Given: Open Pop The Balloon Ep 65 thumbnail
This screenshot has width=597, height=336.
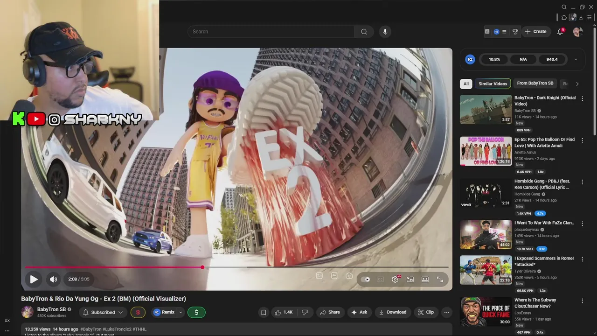Looking at the screenshot, I should (486, 151).
